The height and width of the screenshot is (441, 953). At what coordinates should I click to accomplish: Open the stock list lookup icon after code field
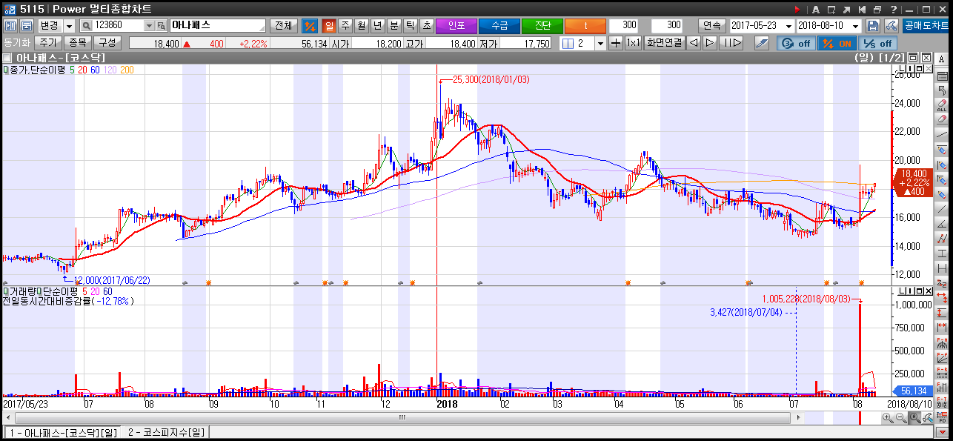pyautogui.click(x=162, y=25)
